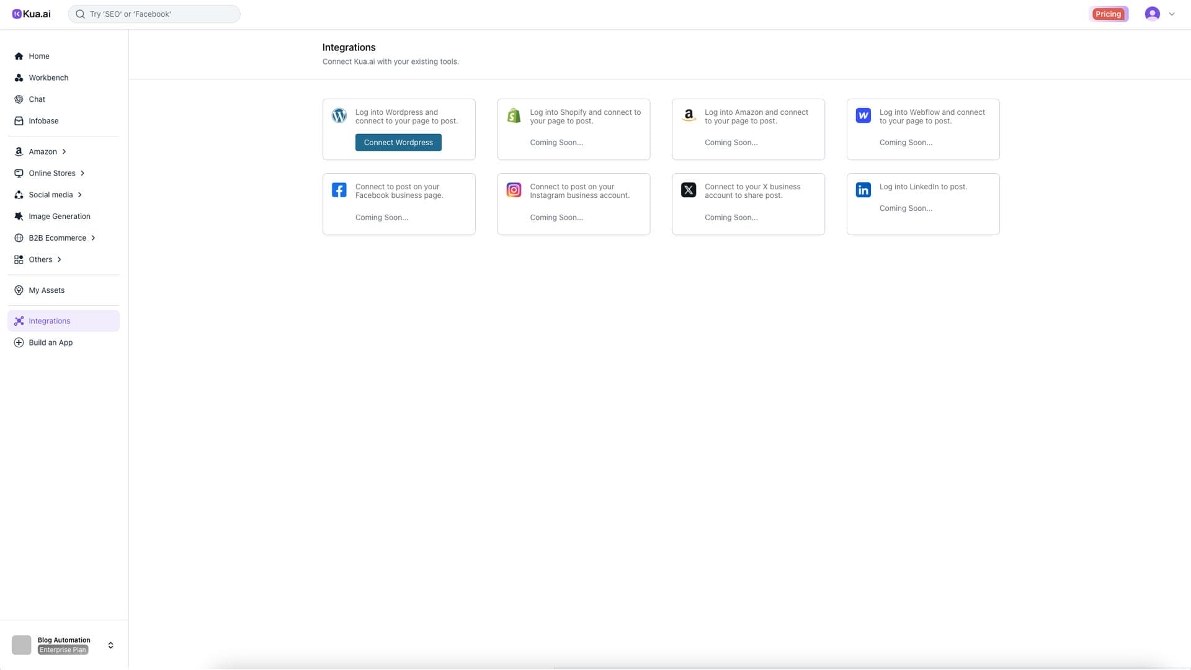The height and width of the screenshot is (670, 1191).
Task: Click the Amazon logo in integration card
Action: (689, 115)
